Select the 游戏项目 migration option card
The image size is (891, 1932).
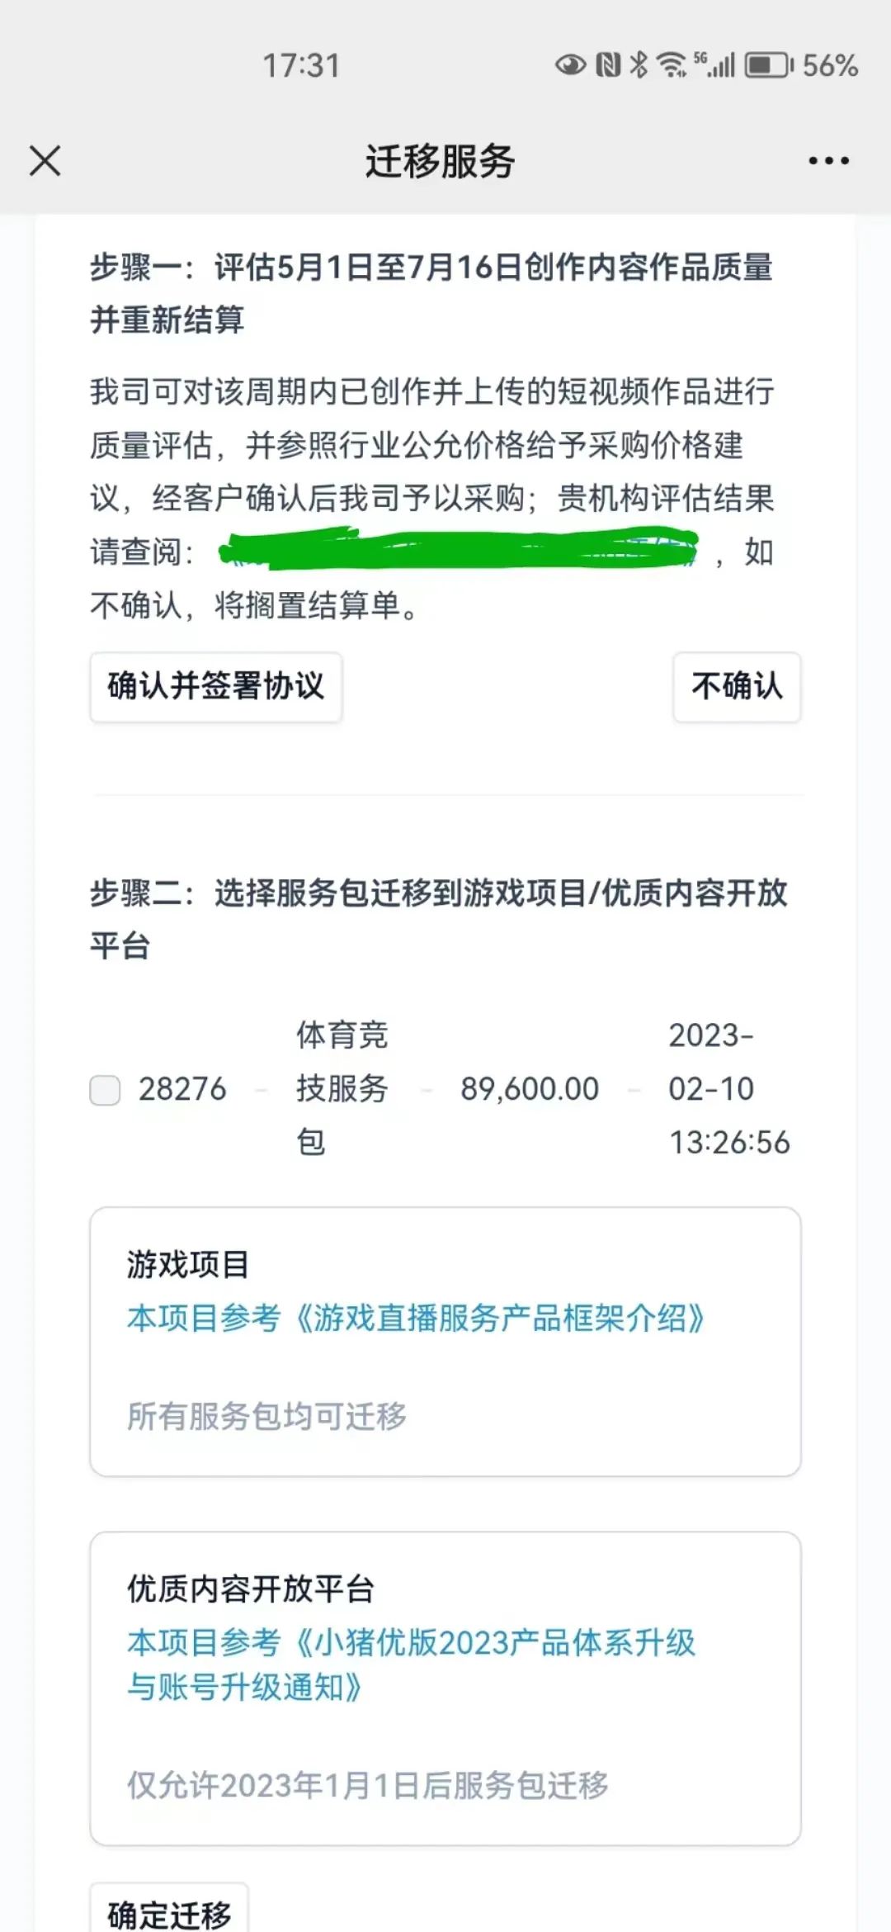coord(445,1342)
